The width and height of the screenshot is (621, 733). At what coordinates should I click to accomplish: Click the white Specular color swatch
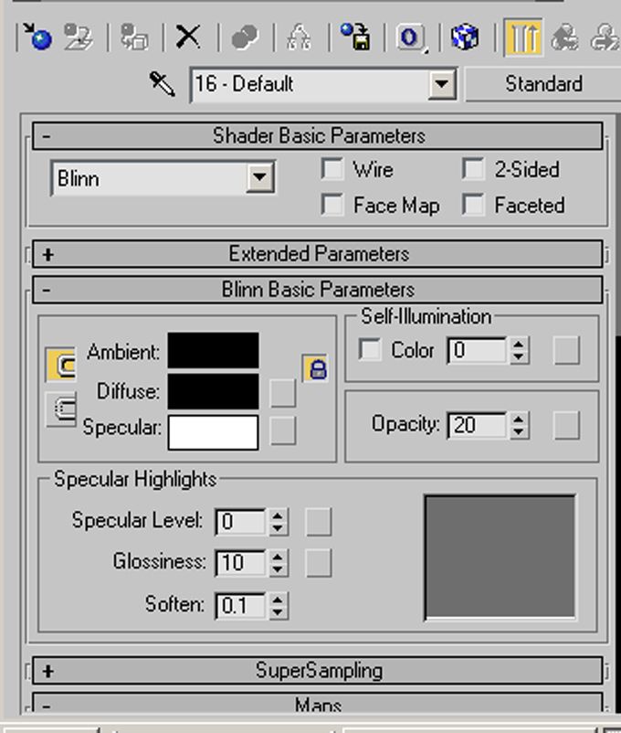(x=213, y=431)
